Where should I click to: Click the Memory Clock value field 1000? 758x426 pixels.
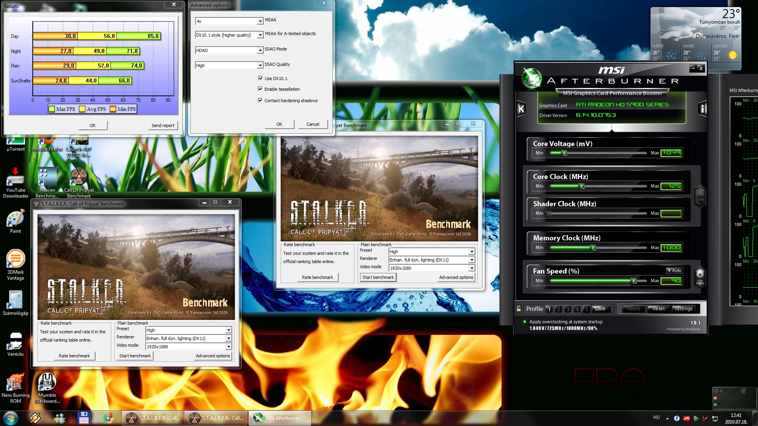click(x=671, y=248)
